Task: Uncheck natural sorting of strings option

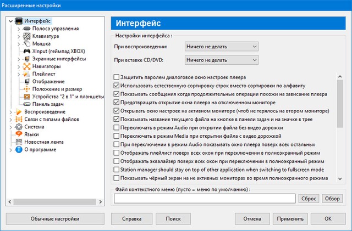Action: click(116, 86)
